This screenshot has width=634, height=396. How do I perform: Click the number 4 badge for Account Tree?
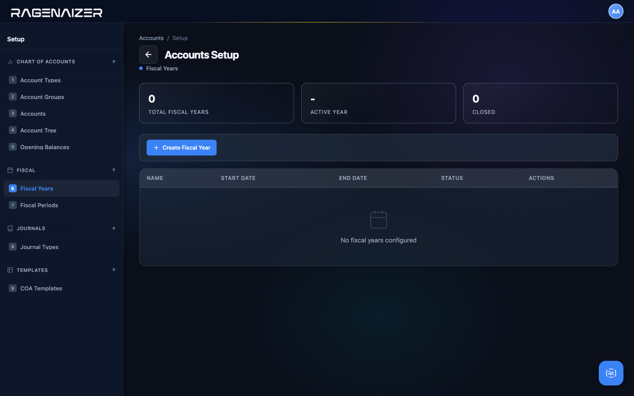point(13,130)
